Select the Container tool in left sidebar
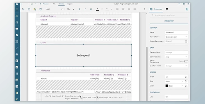This screenshot has height=104, width=205. tap(17, 42)
